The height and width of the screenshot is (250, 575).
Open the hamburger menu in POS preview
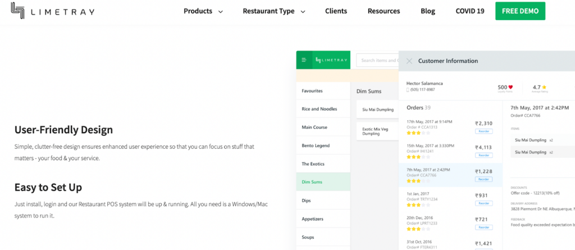pyautogui.click(x=304, y=60)
